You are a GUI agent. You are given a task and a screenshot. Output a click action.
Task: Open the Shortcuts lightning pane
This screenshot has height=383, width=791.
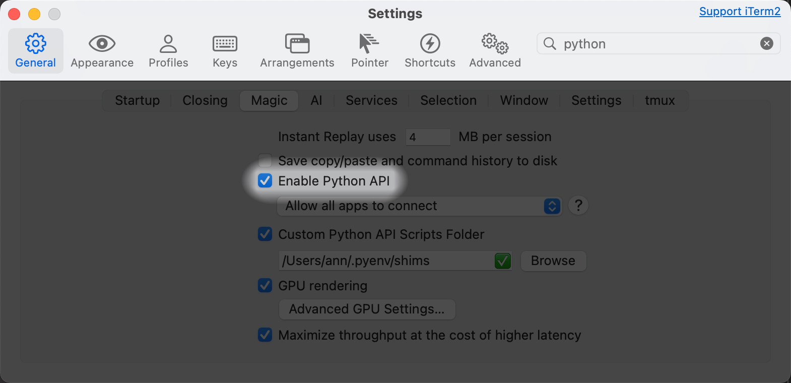tap(430, 51)
